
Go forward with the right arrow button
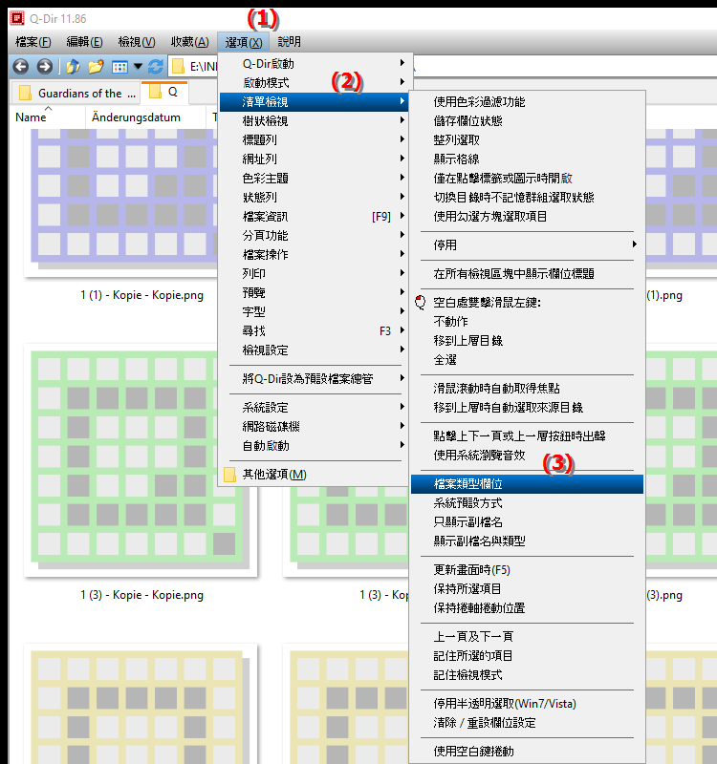coord(44,66)
